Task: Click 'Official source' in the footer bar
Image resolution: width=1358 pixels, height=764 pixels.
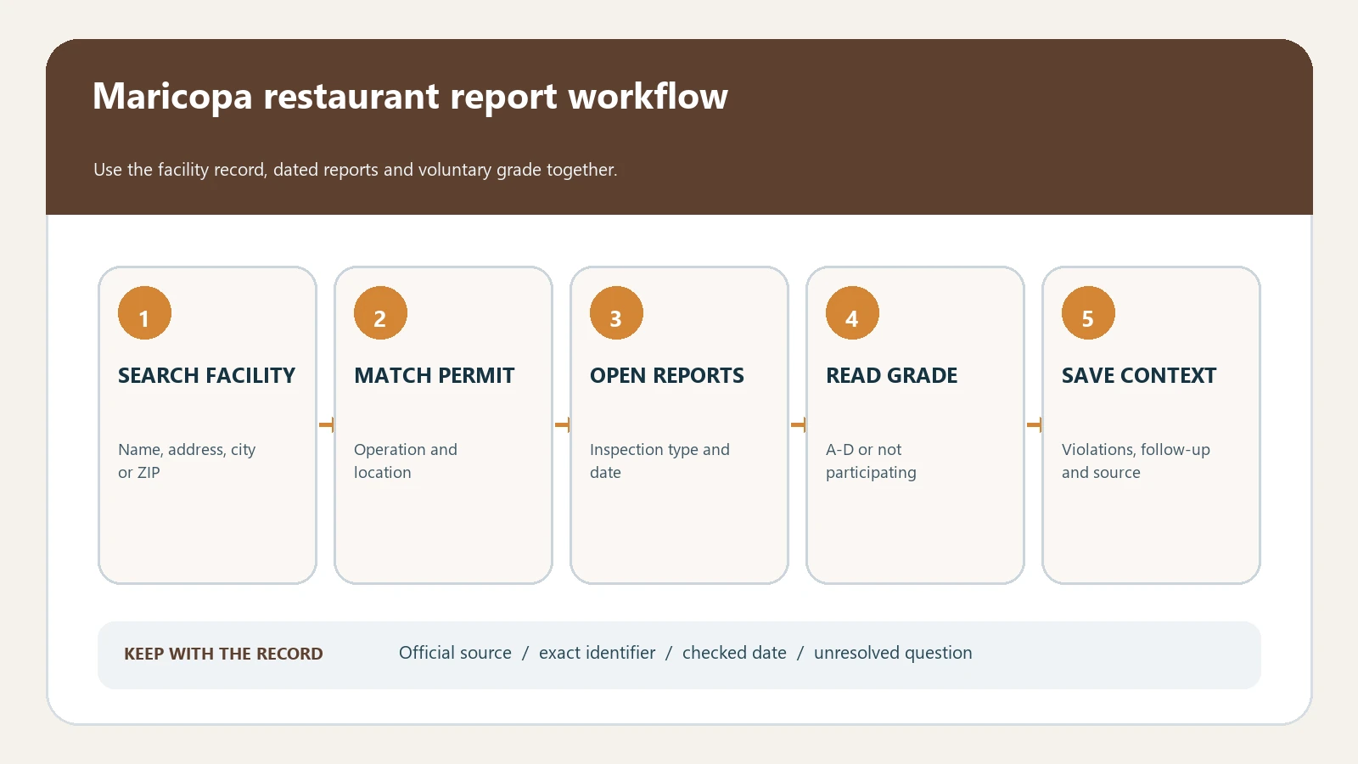Action: tap(455, 653)
